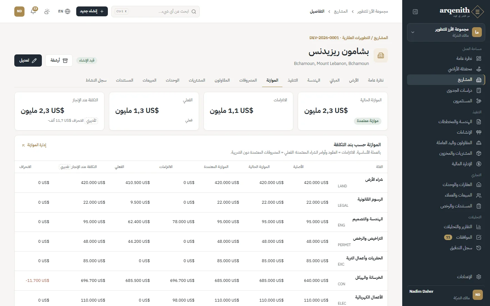490x306 pixels.
Task: Switch to نظرة عامة project tab
Action: [x=376, y=80]
